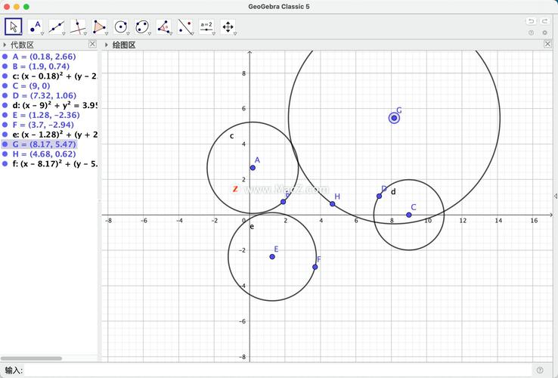The width and height of the screenshot is (558, 378).
Task: Click the algebra panel horizontal scrollbar
Action: tap(31, 358)
